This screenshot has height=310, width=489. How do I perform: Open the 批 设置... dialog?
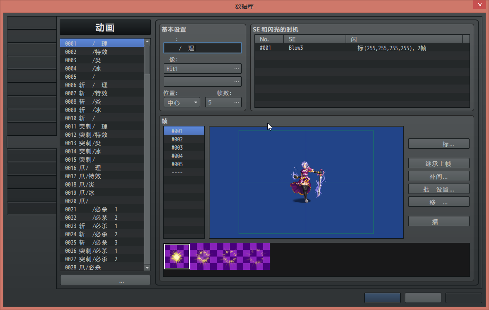(x=438, y=189)
